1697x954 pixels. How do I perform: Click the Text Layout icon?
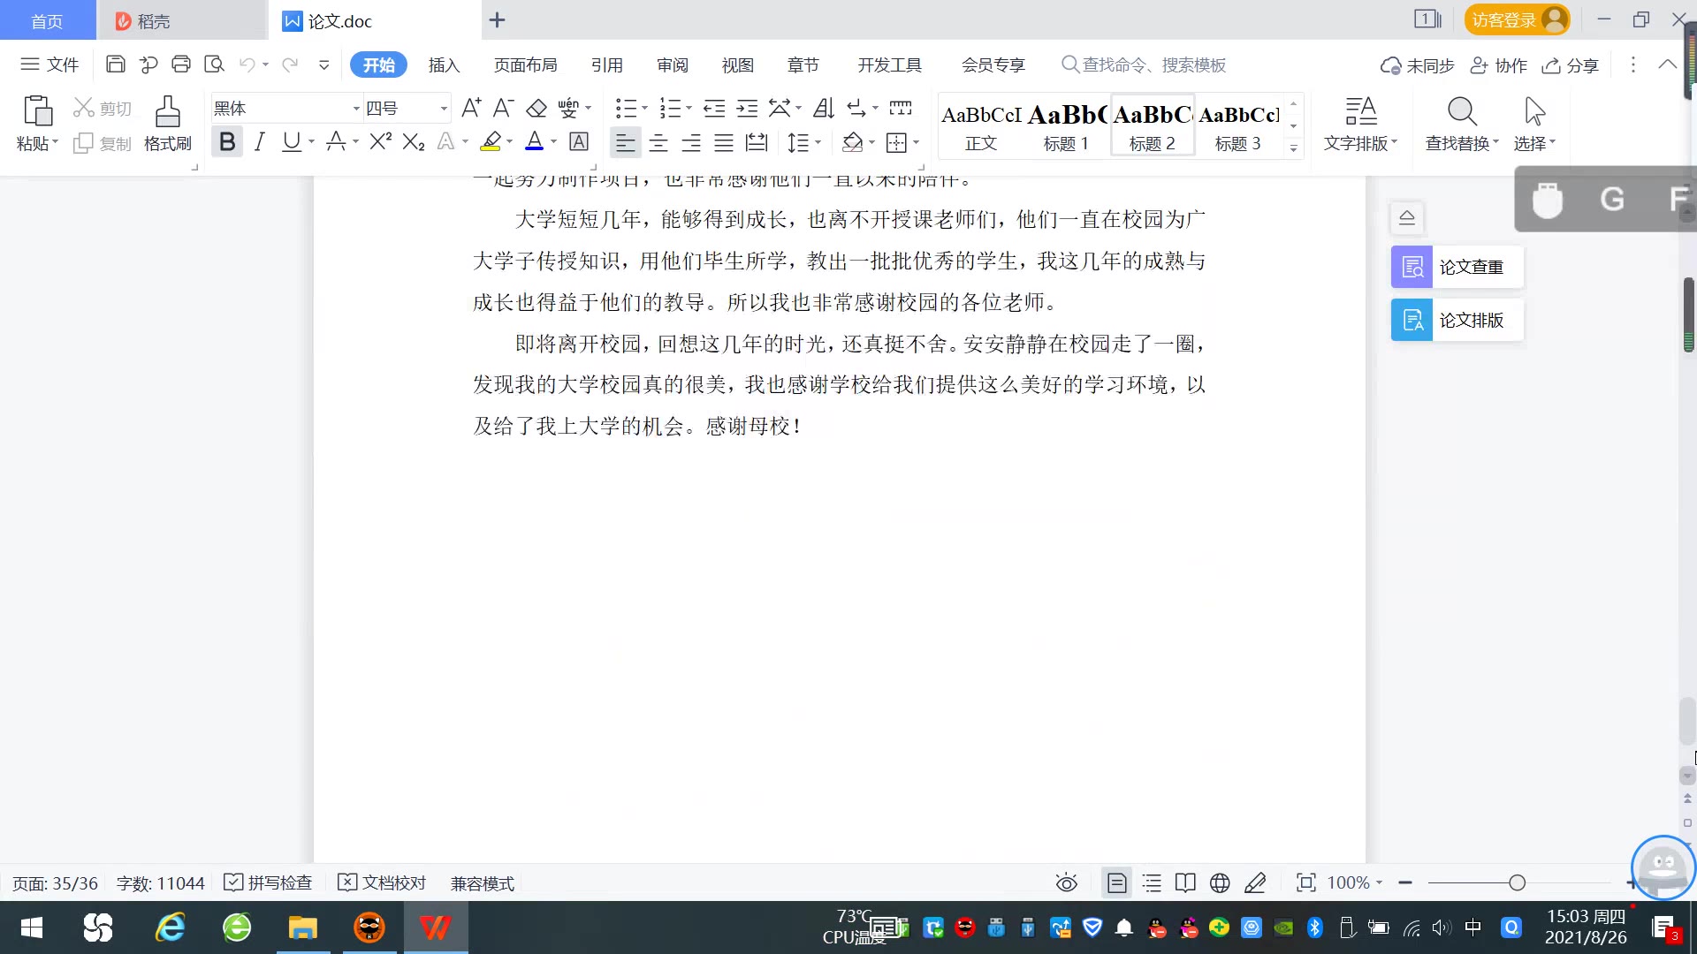[x=1361, y=112]
